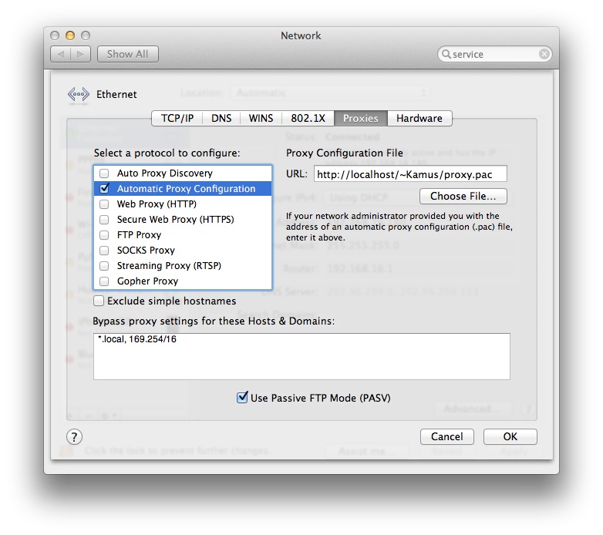603x535 pixels.
Task: Check the SOCKS Proxy checkbox
Action: [x=104, y=251]
